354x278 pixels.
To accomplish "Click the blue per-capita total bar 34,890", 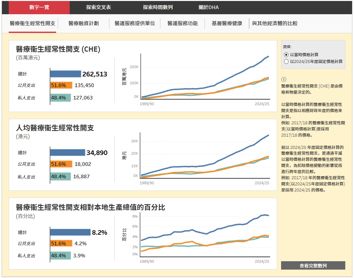I will [67, 152].
